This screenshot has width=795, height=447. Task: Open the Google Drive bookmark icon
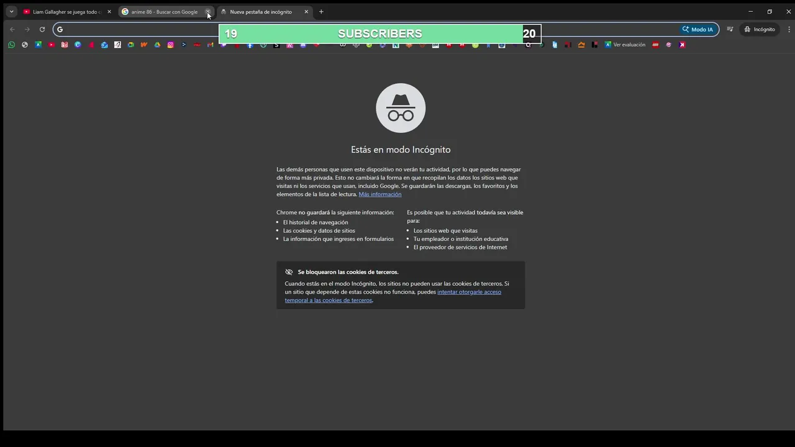pyautogui.click(x=157, y=45)
